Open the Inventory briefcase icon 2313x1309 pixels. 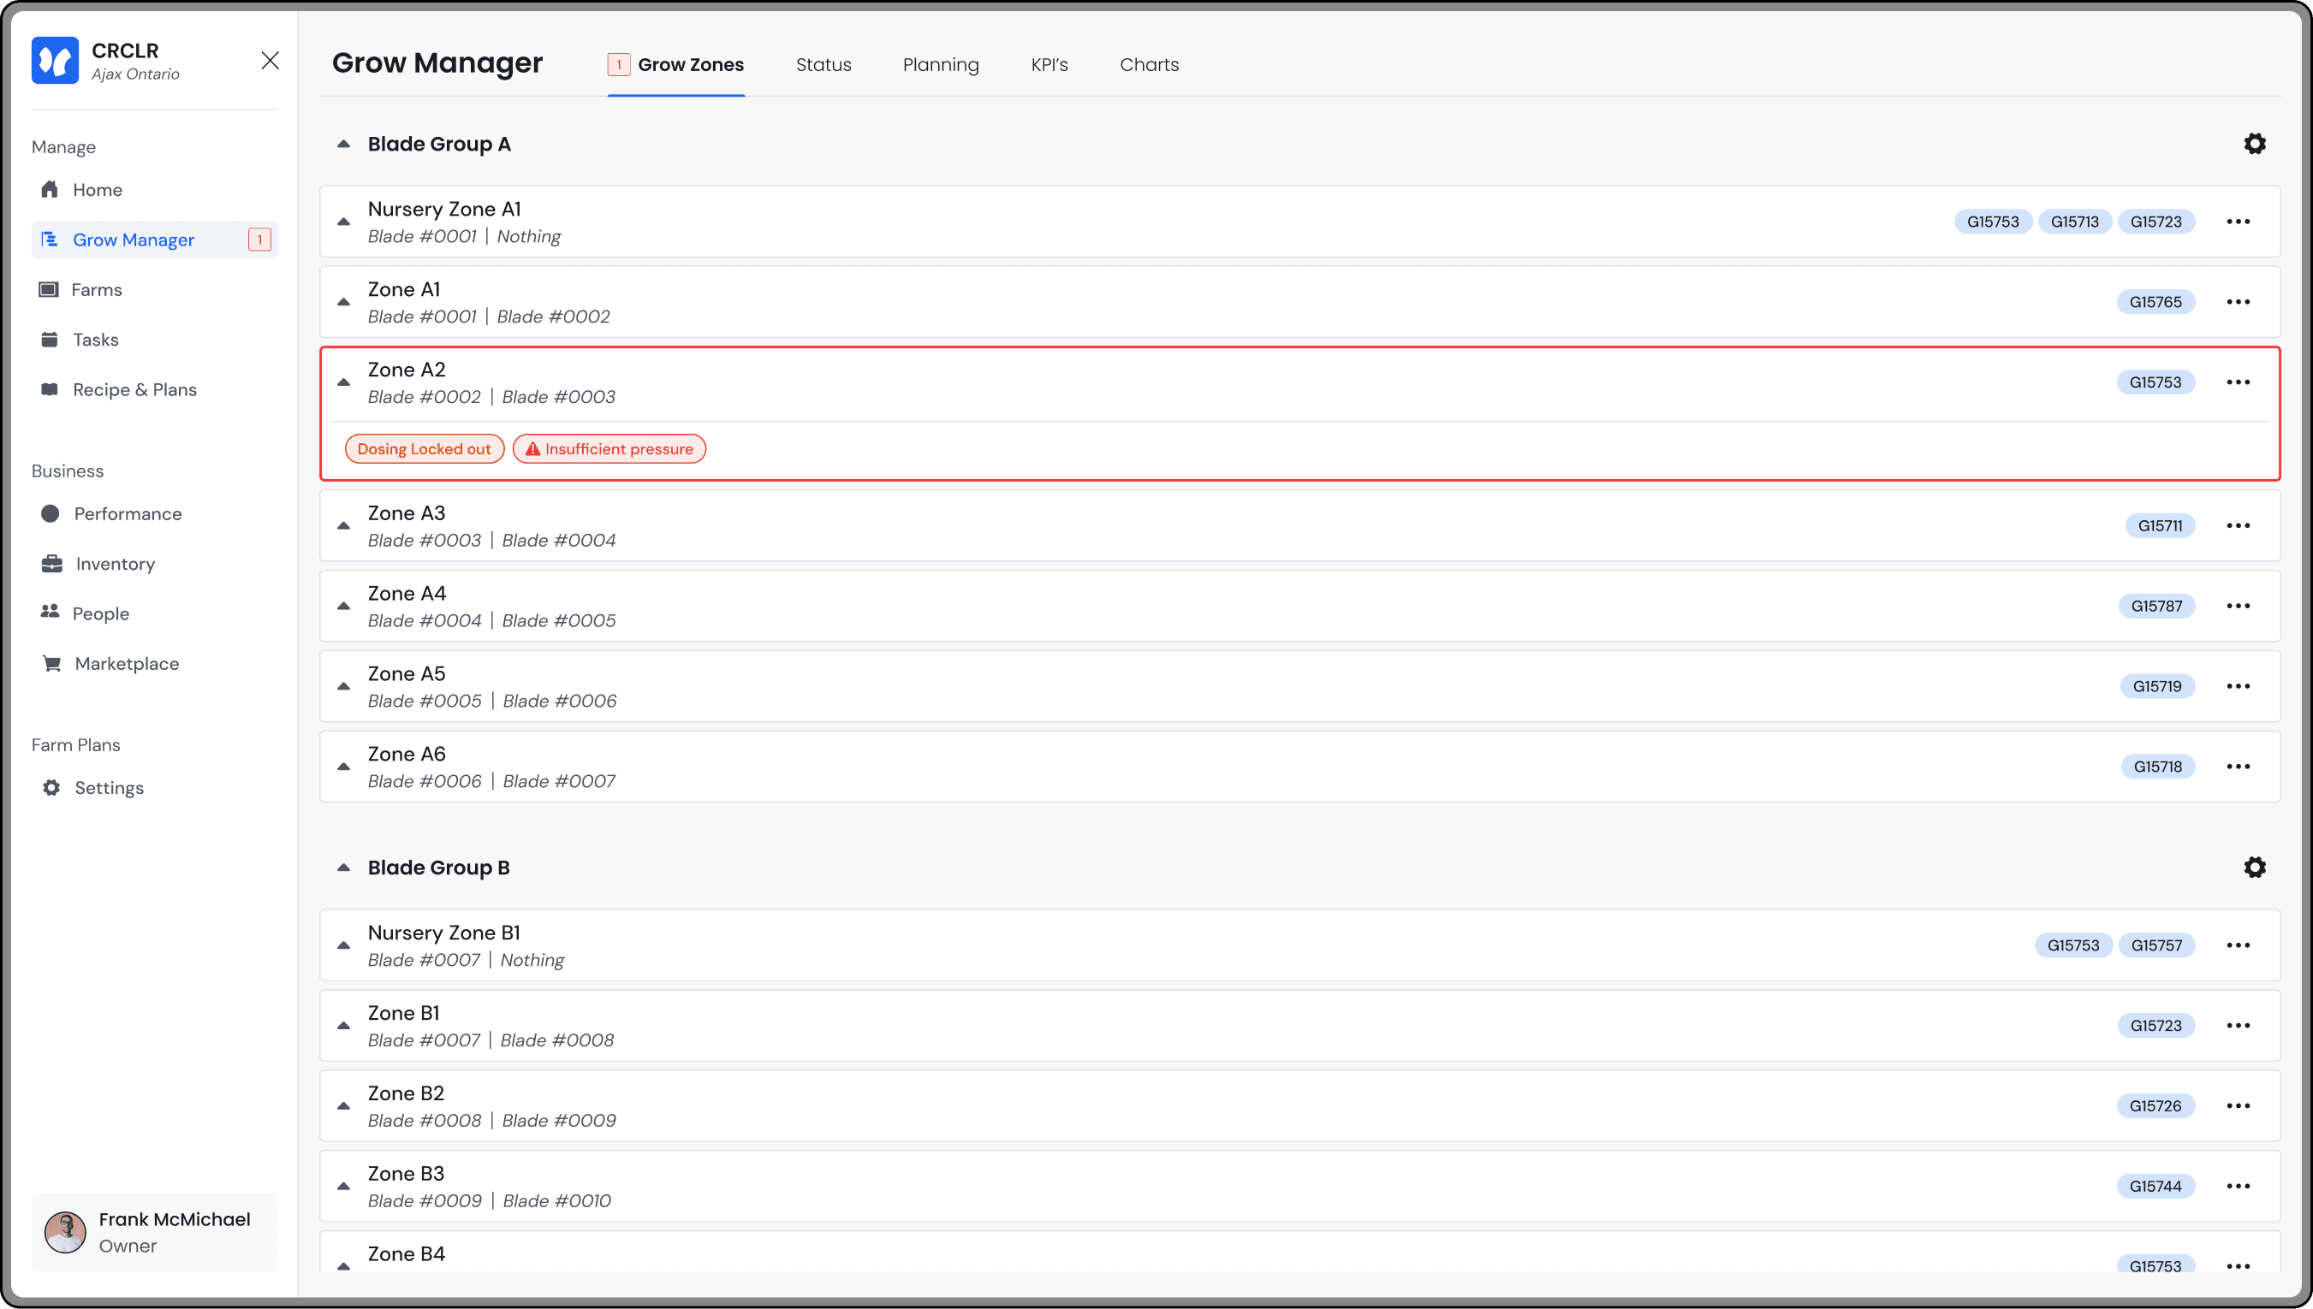51,564
